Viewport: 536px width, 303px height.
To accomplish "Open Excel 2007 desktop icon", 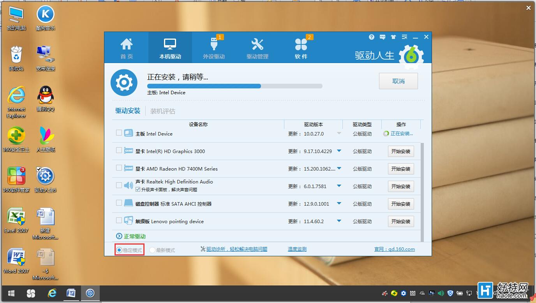I will tap(16, 220).
